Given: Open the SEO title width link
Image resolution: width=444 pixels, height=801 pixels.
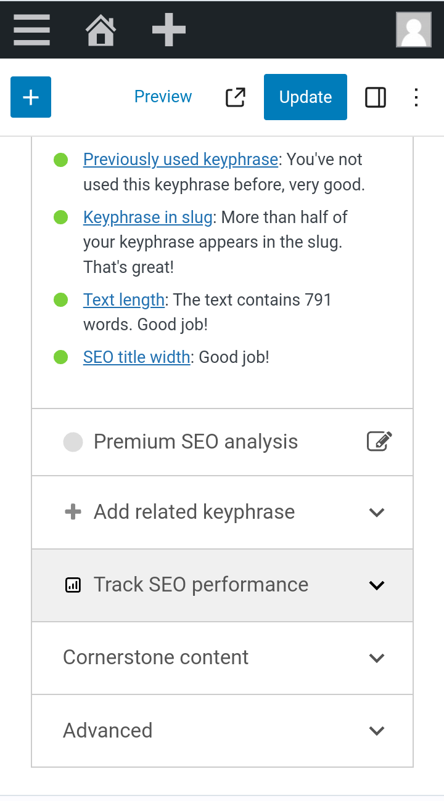Looking at the screenshot, I should pos(136,357).
